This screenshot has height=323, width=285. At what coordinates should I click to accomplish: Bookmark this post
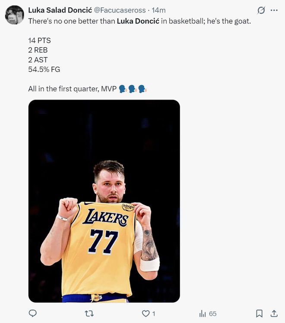tap(259, 313)
